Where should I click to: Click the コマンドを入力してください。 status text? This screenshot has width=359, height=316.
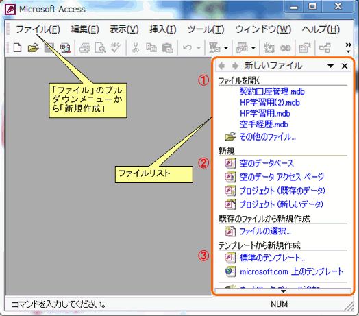59,304
